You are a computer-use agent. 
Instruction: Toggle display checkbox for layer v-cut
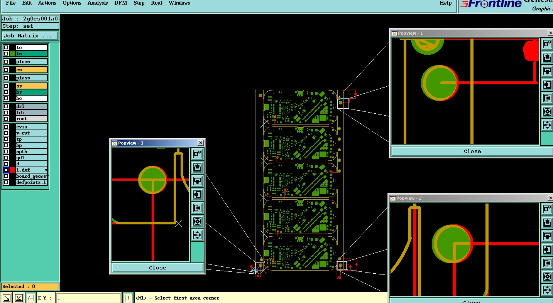click(6, 133)
